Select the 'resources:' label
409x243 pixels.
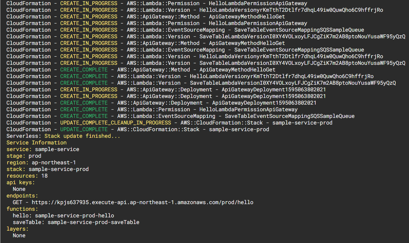tap(22, 176)
